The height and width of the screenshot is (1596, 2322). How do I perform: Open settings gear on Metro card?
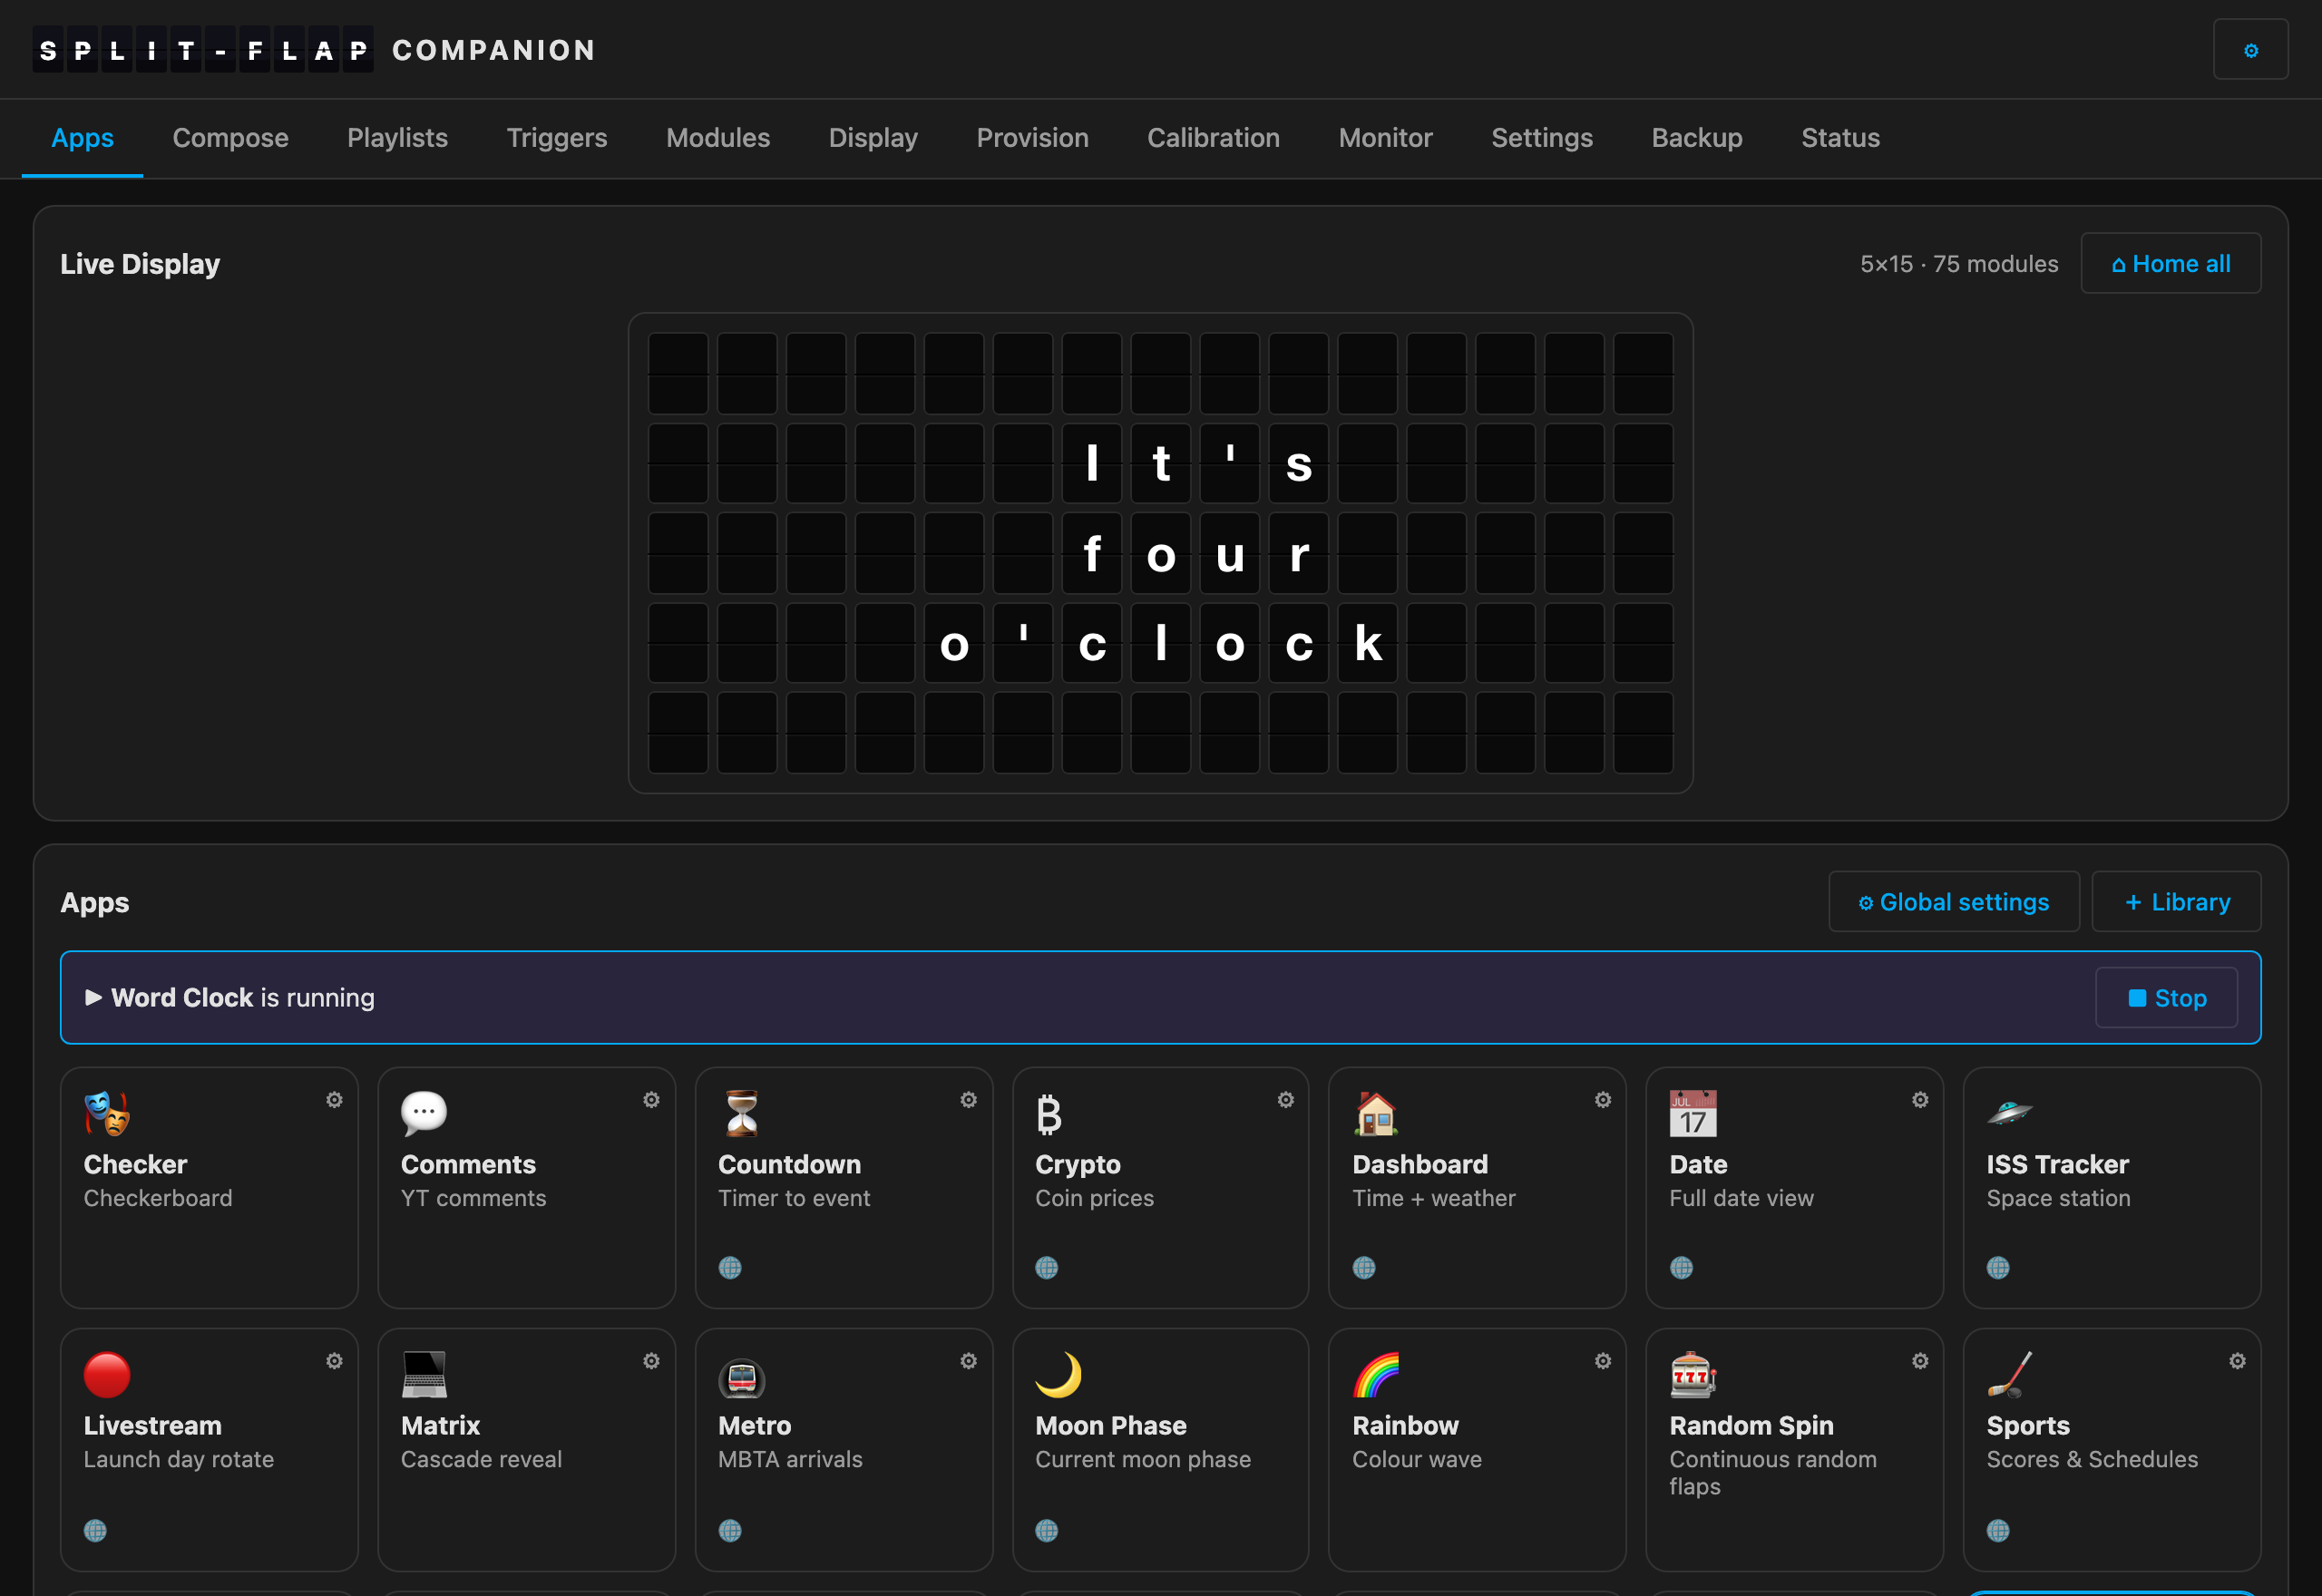pyautogui.click(x=968, y=1361)
